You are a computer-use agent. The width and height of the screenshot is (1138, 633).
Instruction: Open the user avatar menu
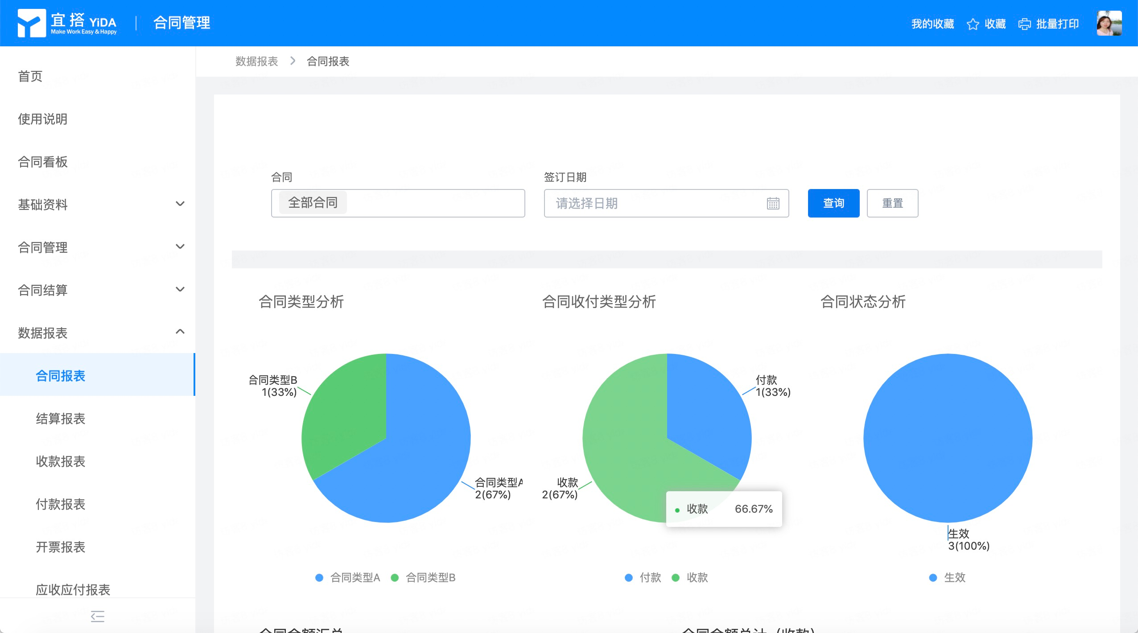click(x=1109, y=23)
